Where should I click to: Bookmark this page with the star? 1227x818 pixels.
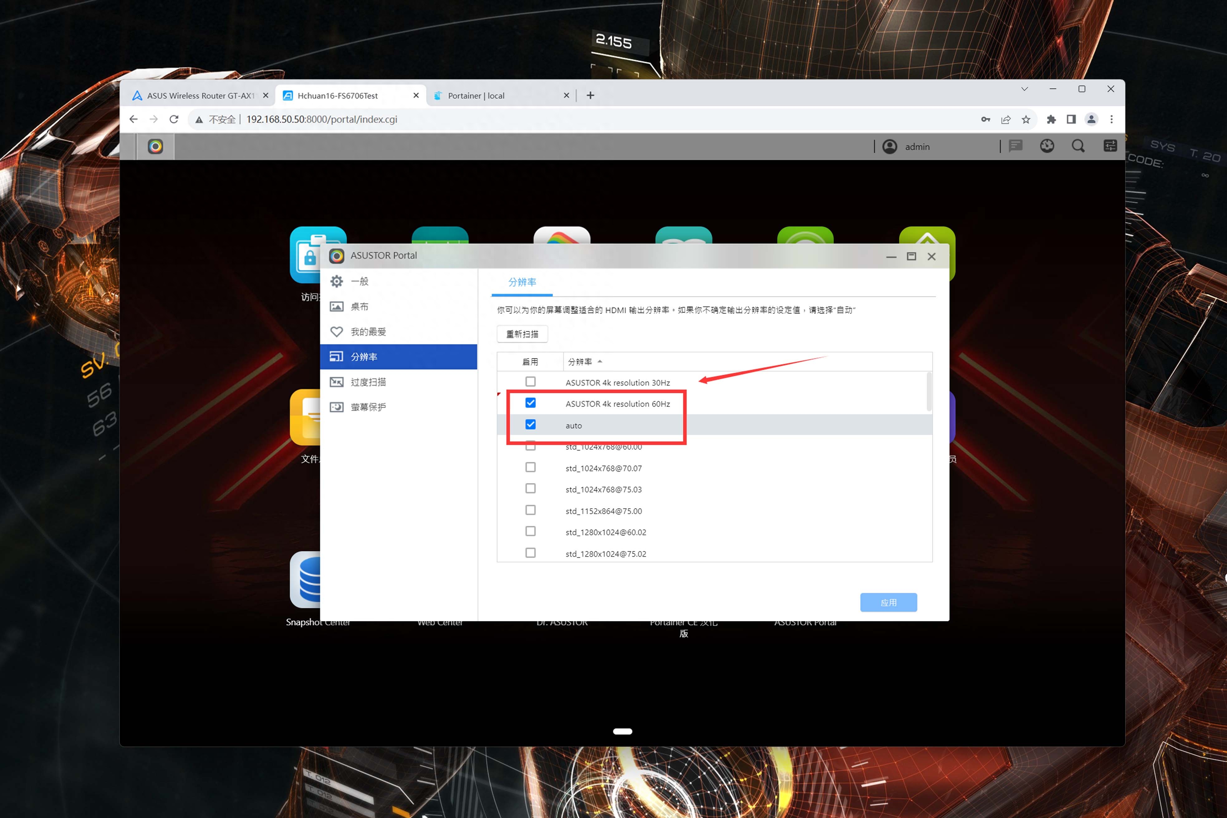click(1026, 119)
